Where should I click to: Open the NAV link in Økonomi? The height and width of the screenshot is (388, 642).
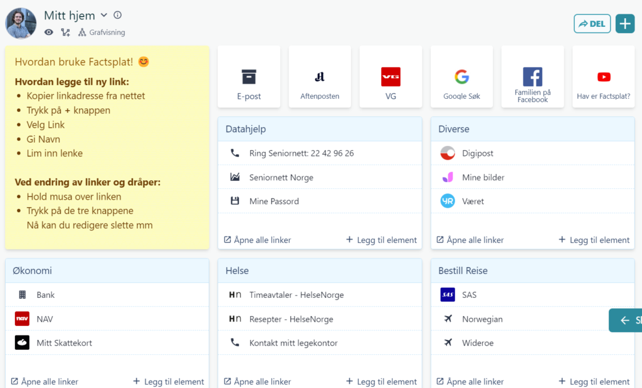tap(45, 319)
